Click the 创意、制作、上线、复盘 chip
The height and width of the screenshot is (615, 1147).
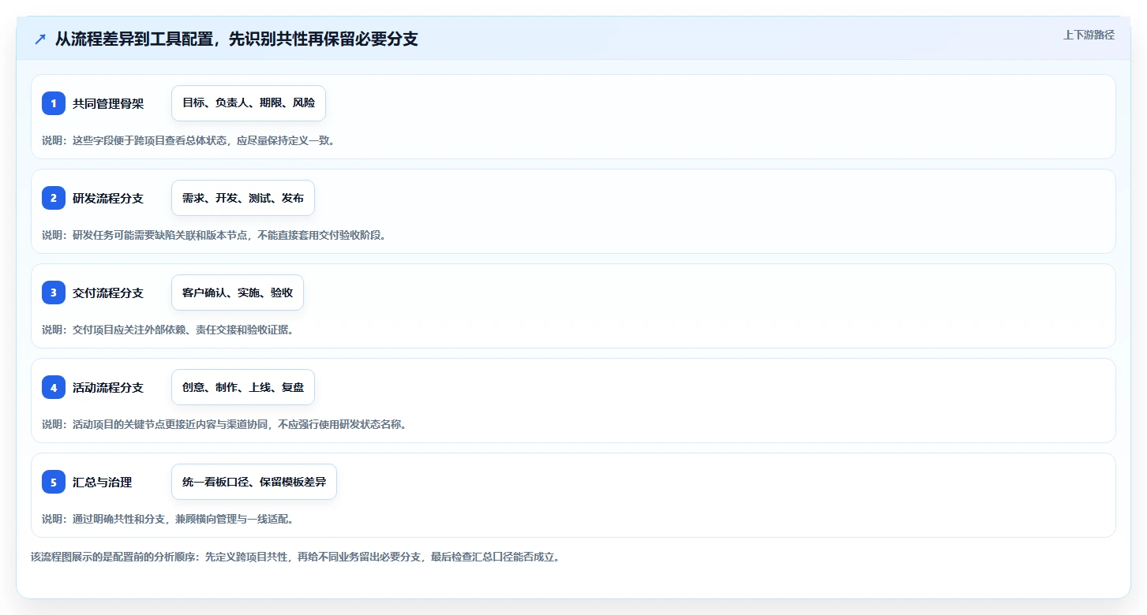click(x=243, y=387)
